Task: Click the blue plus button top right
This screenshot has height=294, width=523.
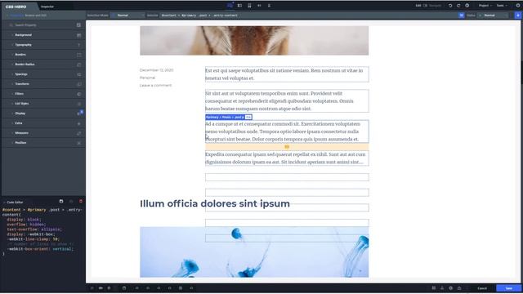Action: 517,16
